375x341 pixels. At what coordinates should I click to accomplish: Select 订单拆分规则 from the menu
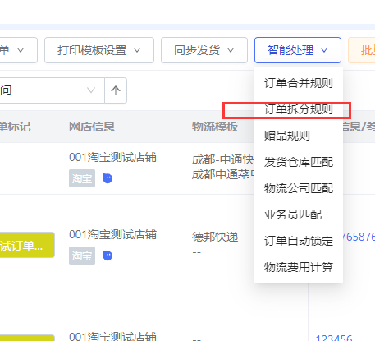point(299,109)
